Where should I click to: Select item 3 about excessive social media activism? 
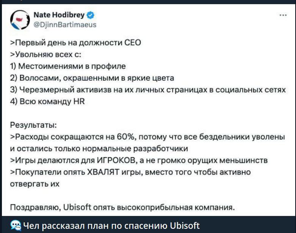(x=147, y=90)
